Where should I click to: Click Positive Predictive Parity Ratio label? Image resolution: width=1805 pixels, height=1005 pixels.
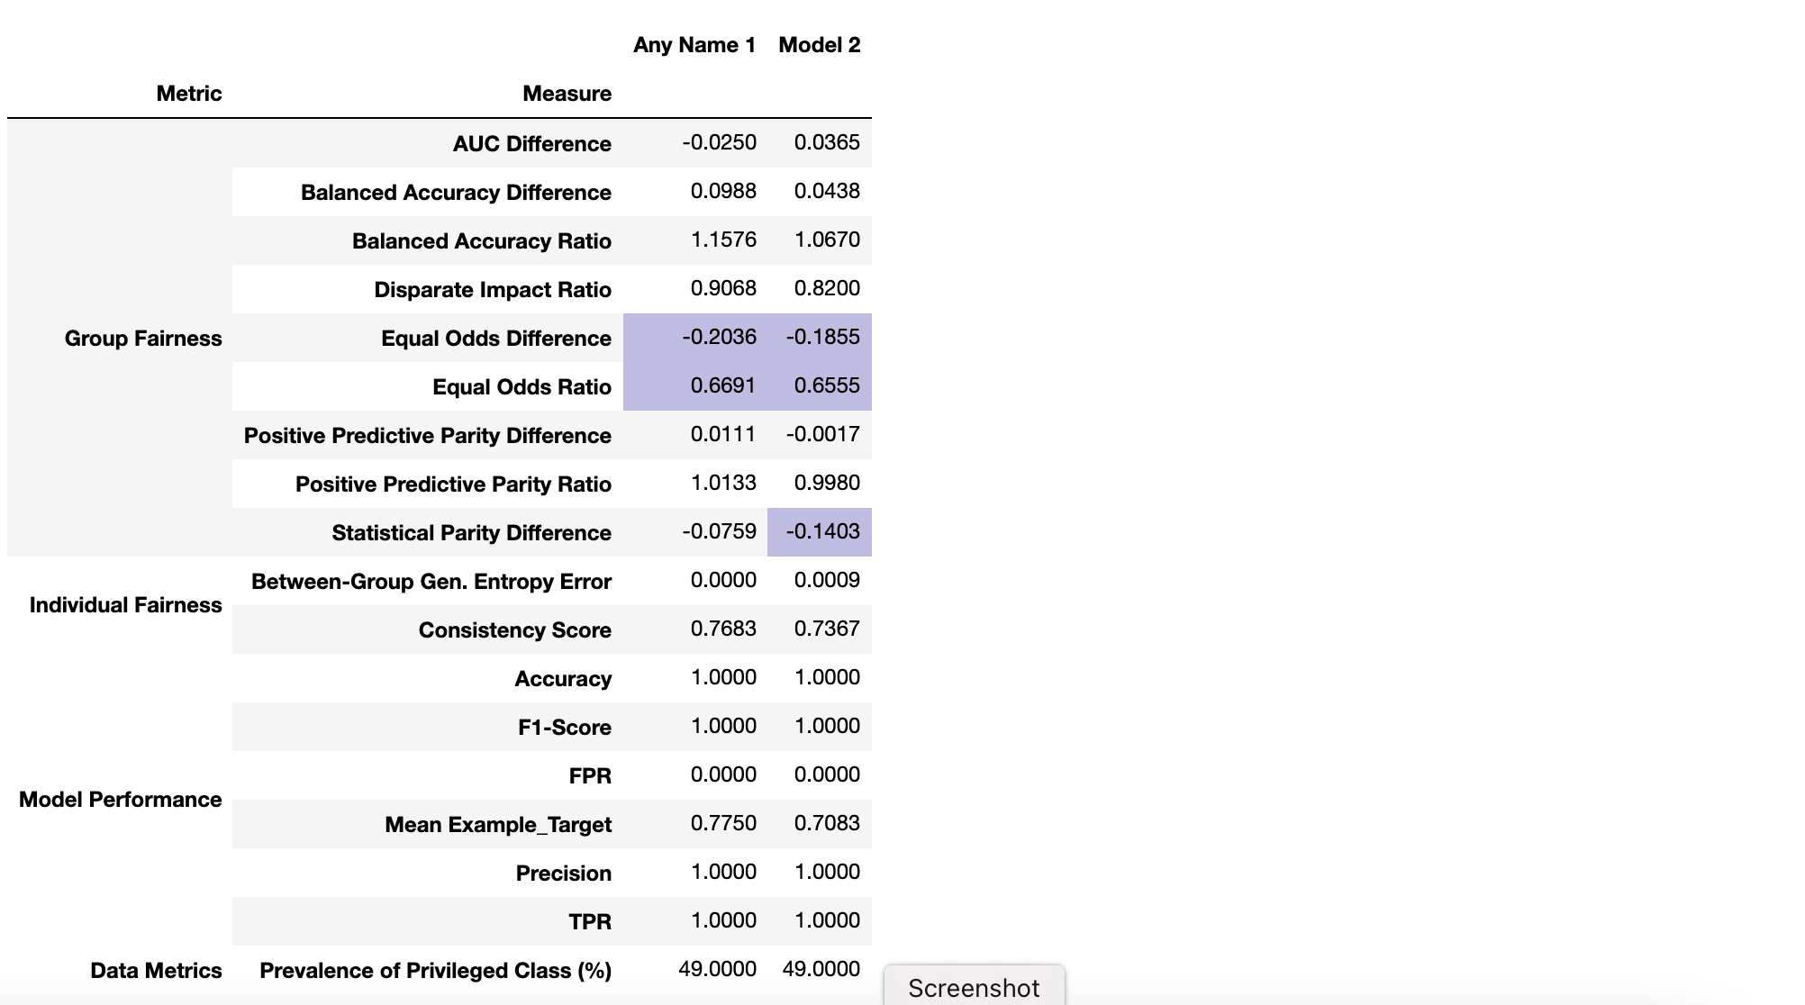[x=453, y=484]
